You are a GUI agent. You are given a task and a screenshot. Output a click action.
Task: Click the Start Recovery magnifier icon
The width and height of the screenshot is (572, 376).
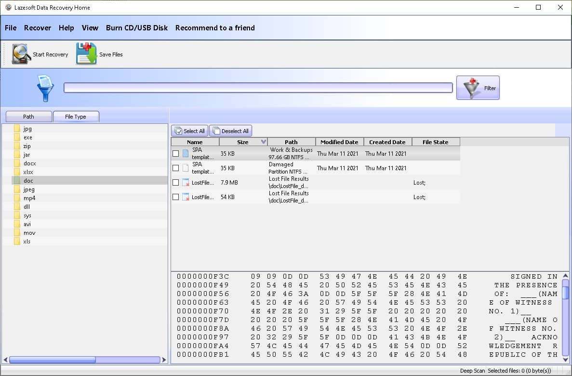[21, 54]
